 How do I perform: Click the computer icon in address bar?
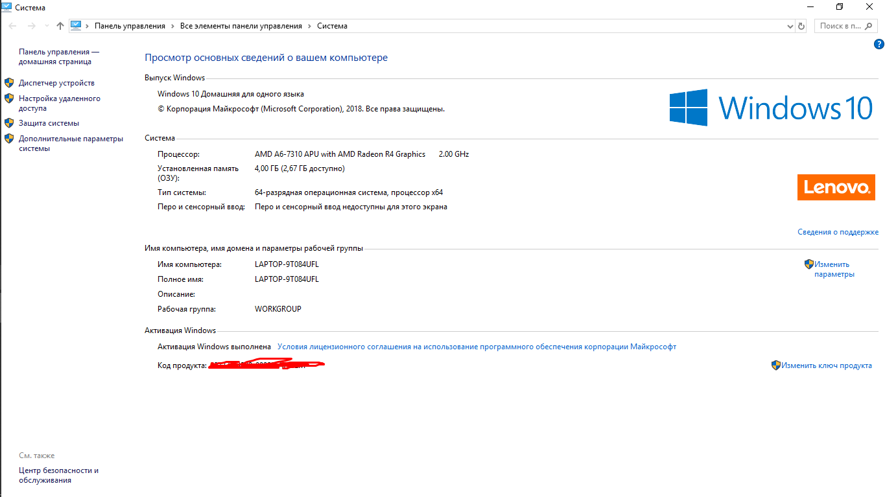tap(76, 26)
